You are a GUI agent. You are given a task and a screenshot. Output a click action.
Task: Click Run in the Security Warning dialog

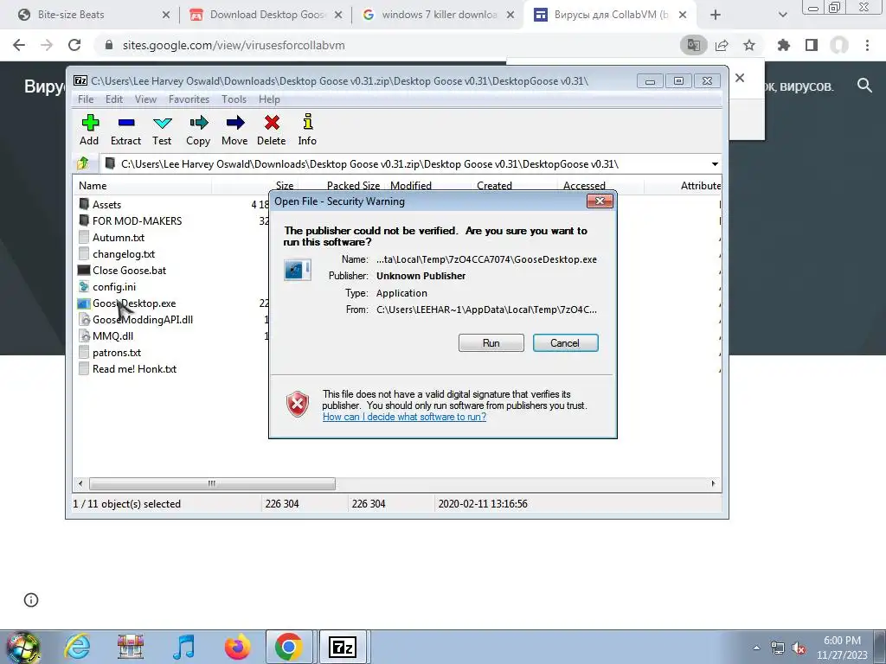point(491,342)
